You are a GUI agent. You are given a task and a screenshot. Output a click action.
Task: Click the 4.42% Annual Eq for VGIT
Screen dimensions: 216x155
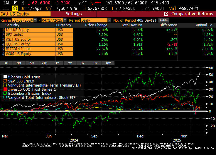point(208,39)
